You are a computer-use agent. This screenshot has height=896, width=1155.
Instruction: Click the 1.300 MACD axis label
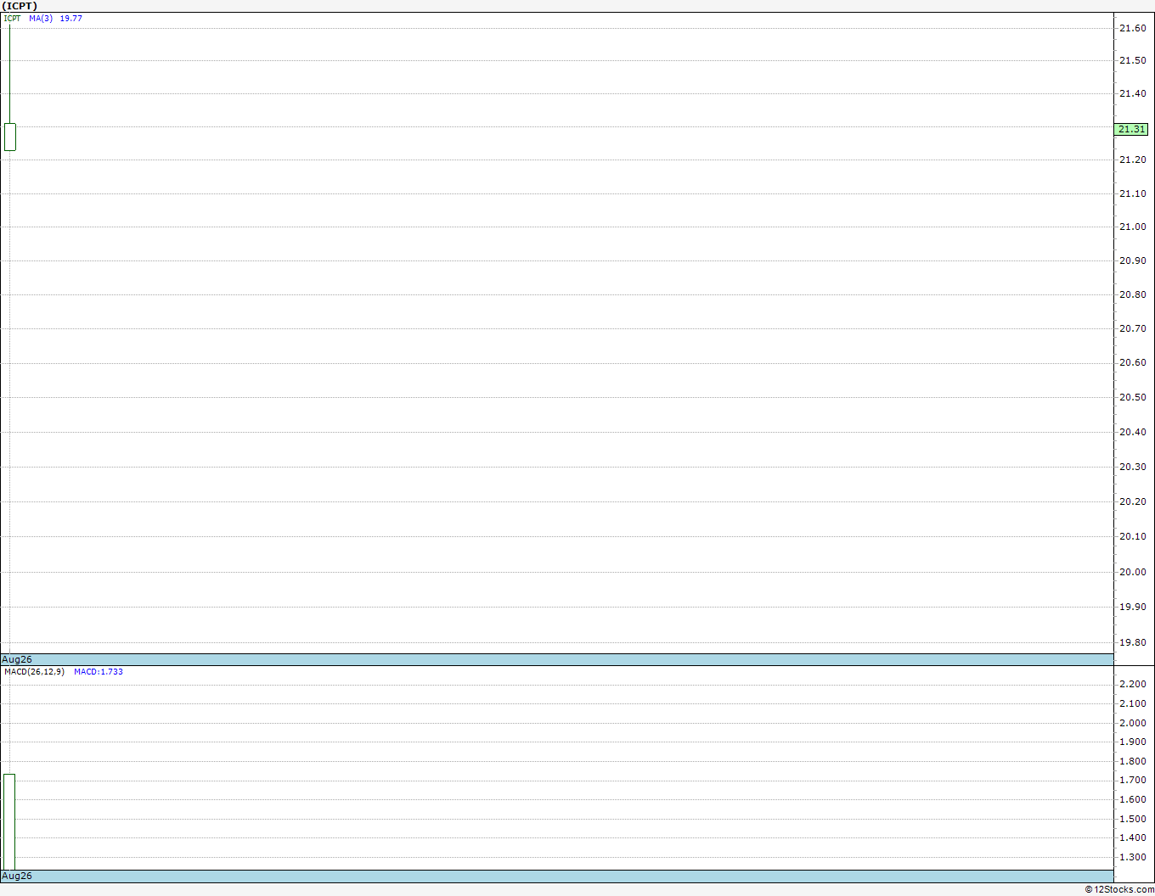click(x=1132, y=857)
